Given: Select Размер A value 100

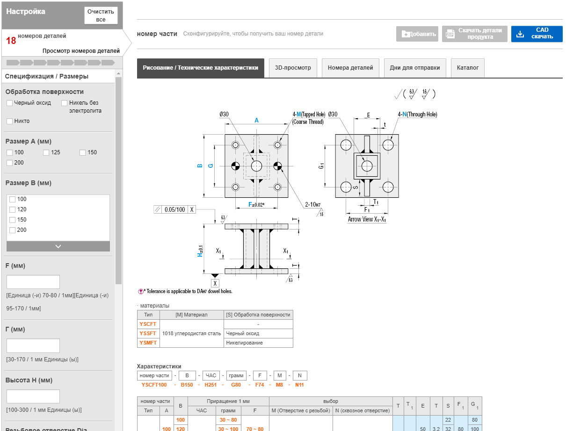Looking at the screenshot, I should click(10, 152).
